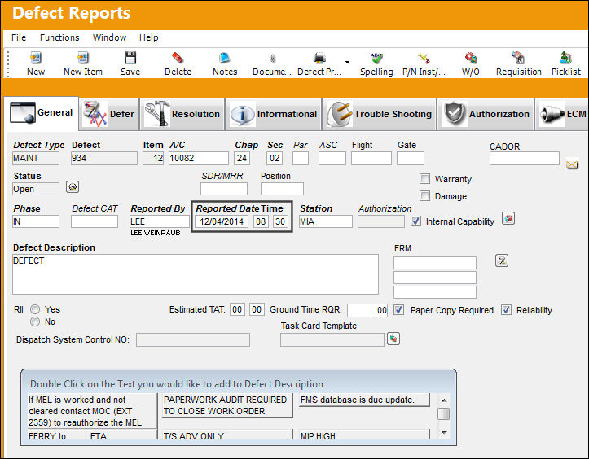Viewport: 589px width, 459px height.
Task: Click the Requisition toolbar icon
Action: tap(518, 58)
